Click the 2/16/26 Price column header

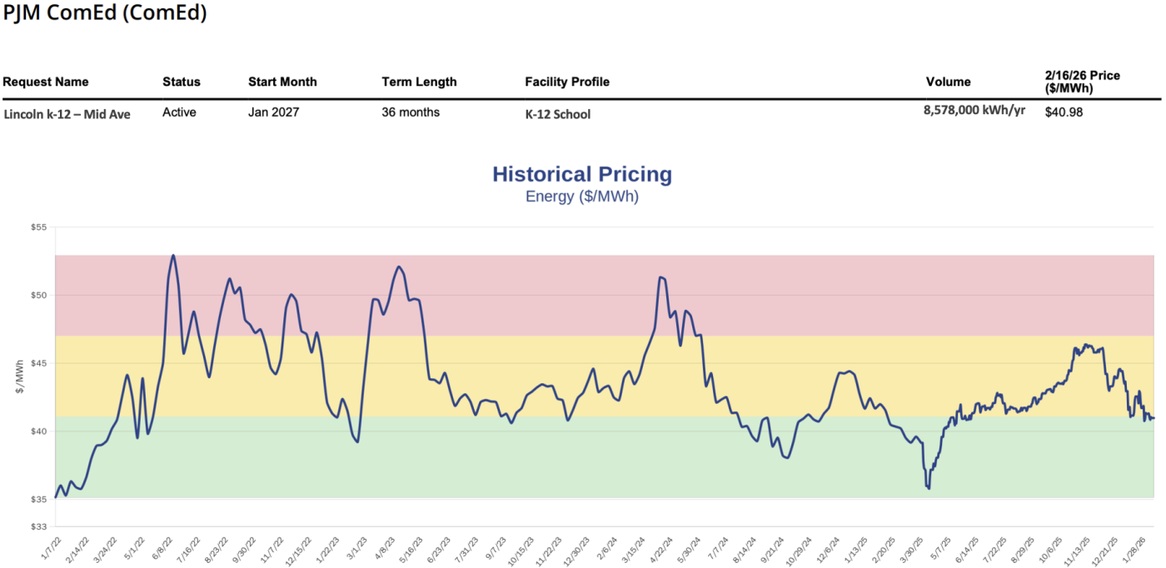(x=1082, y=82)
